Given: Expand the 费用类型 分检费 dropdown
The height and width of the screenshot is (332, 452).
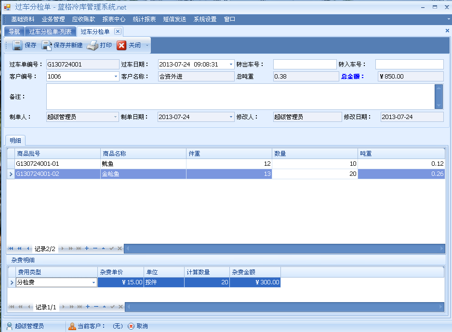Looking at the screenshot, I should click(93, 282).
